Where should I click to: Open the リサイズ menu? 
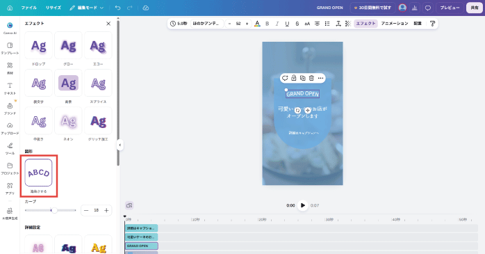tap(54, 8)
